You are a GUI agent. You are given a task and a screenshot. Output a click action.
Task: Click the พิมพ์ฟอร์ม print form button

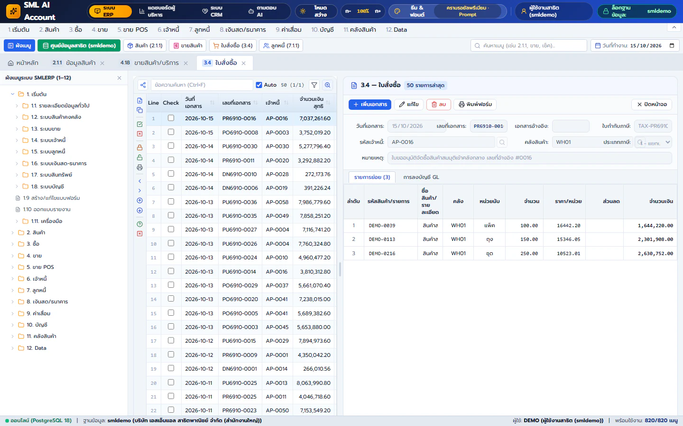[x=475, y=104]
